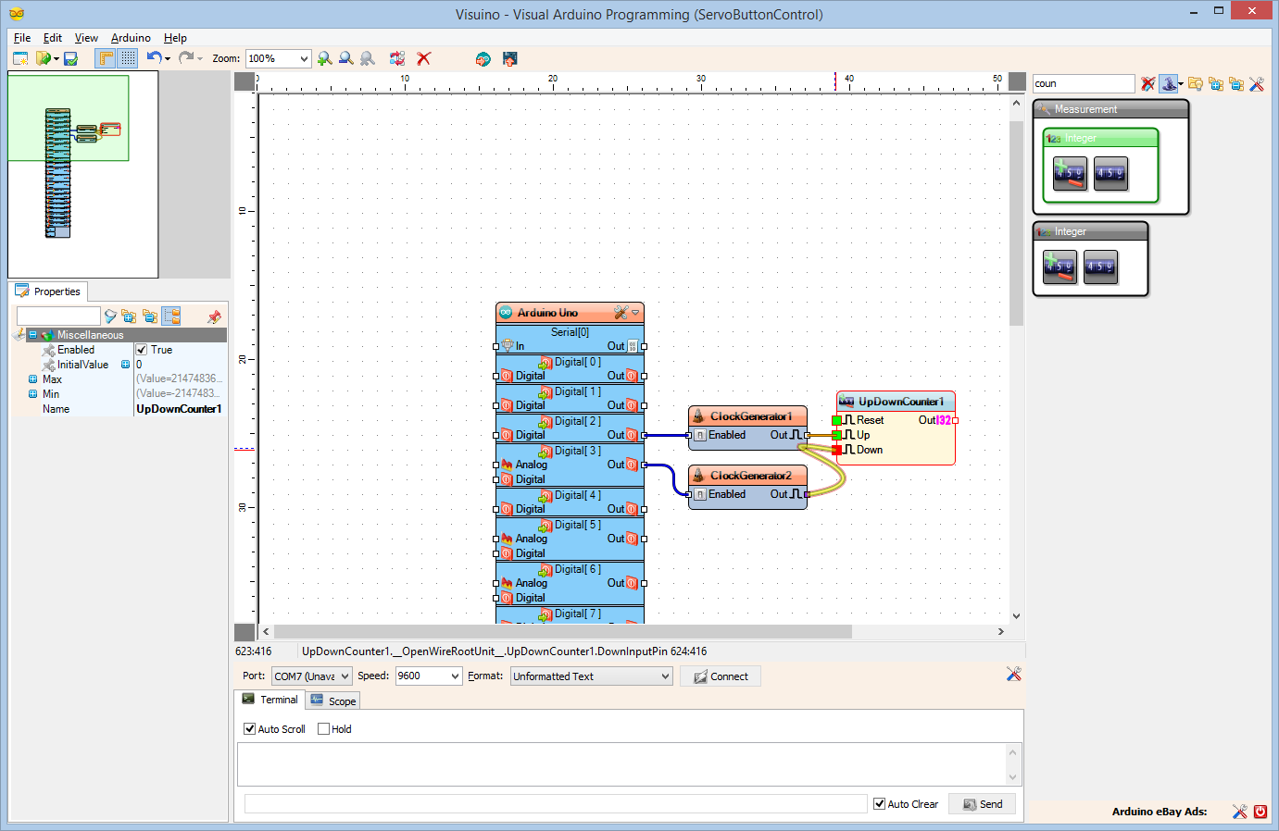Enable the Hold checkbox in the Terminal

click(x=323, y=728)
